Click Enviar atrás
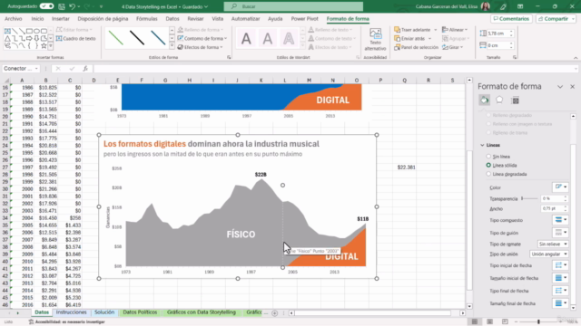Screen dimensions: 581x326 tap(409, 38)
